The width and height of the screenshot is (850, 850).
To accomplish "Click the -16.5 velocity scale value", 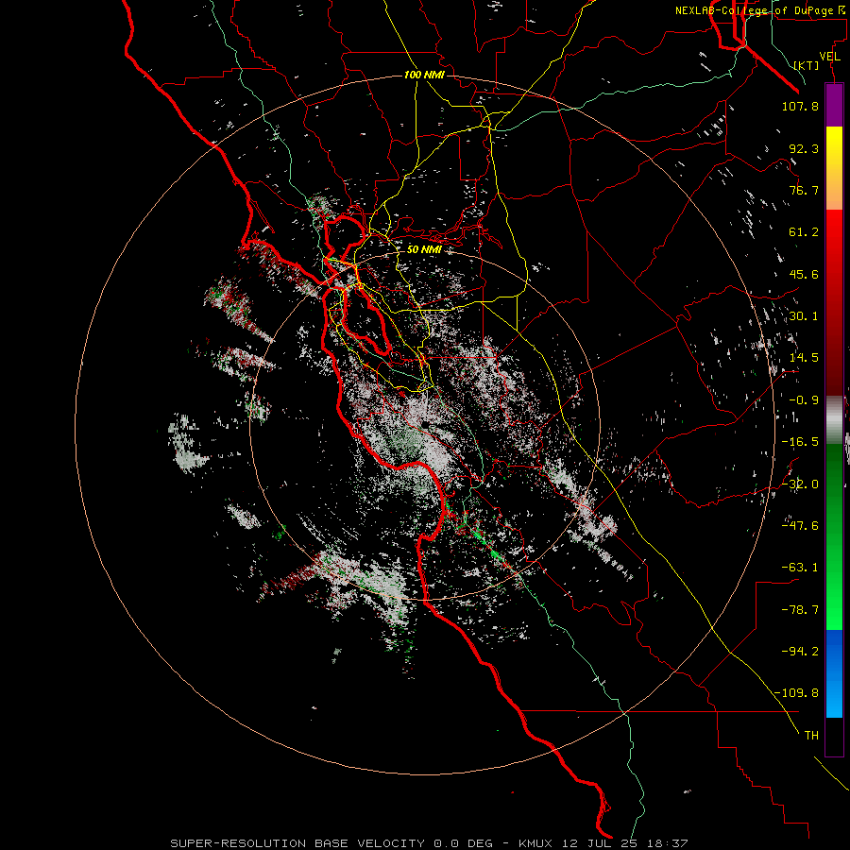I will pyautogui.click(x=800, y=442).
